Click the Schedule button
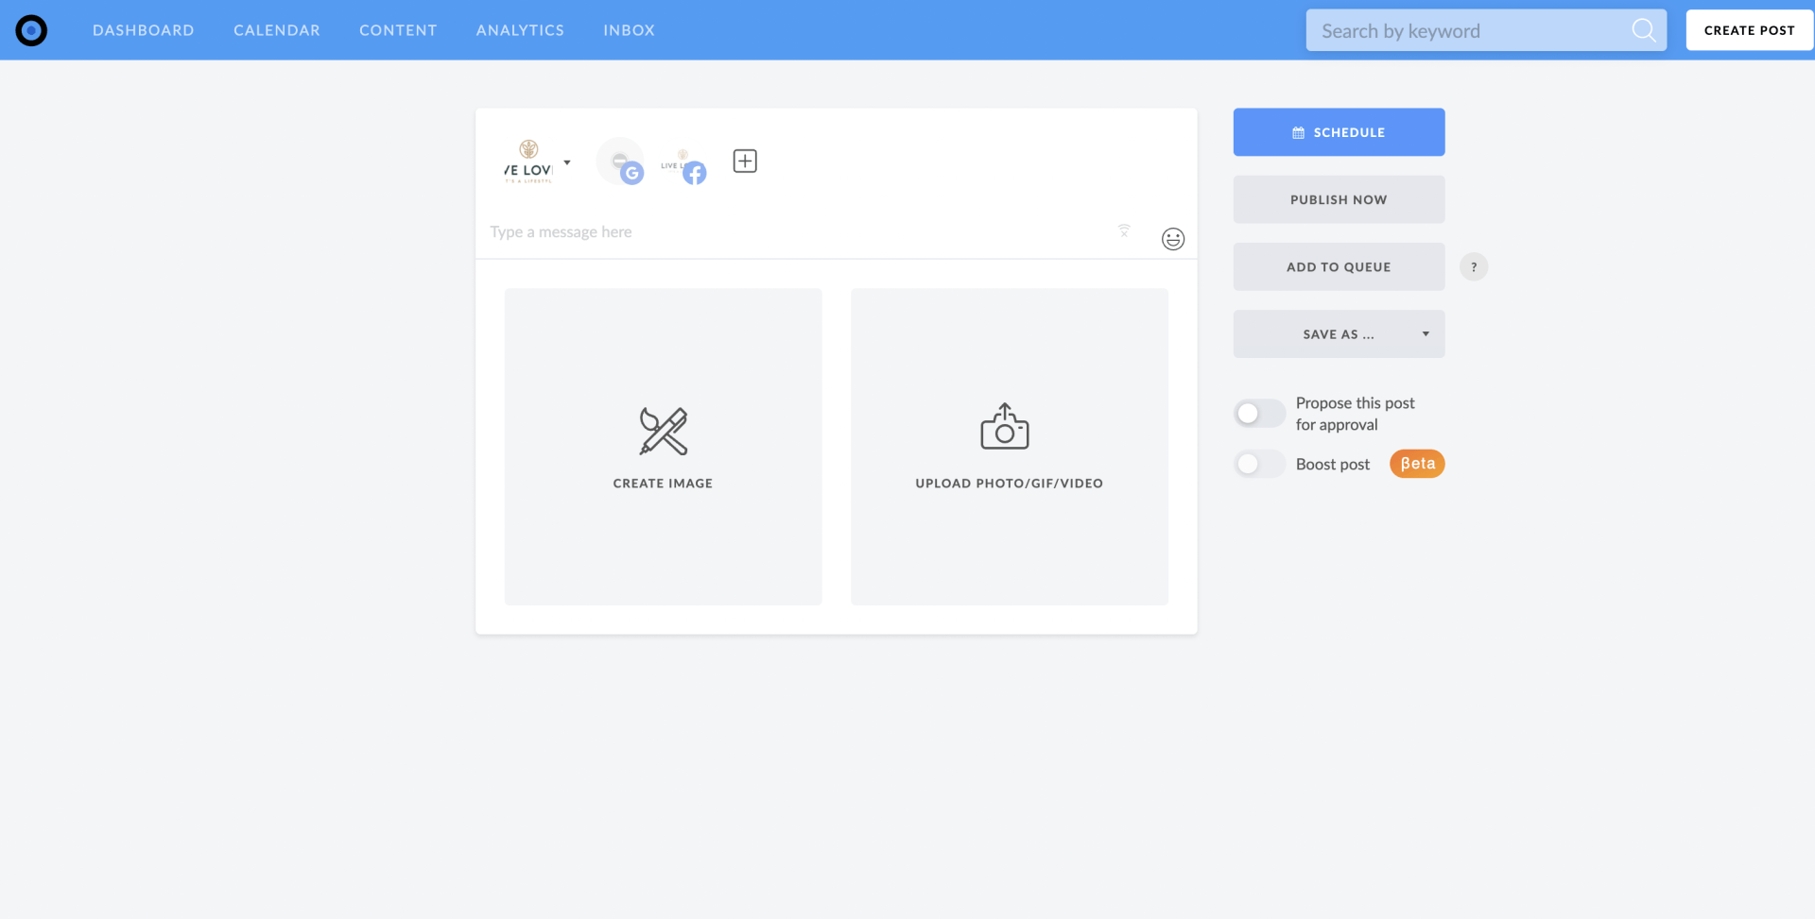The image size is (1815, 919). (x=1339, y=132)
